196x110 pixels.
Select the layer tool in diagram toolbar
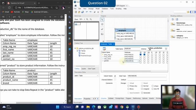(x=102, y=34)
